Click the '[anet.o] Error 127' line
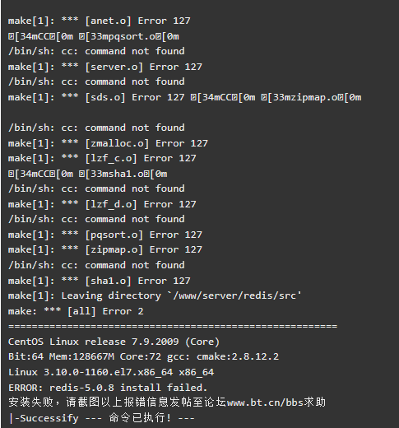Viewport: 399px width, 428px height. pos(99,21)
